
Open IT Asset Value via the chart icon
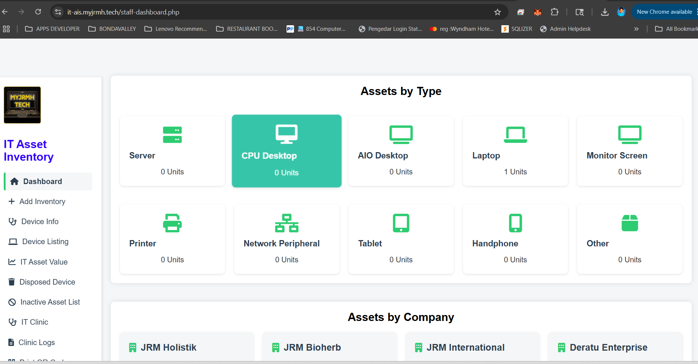[12, 262]
